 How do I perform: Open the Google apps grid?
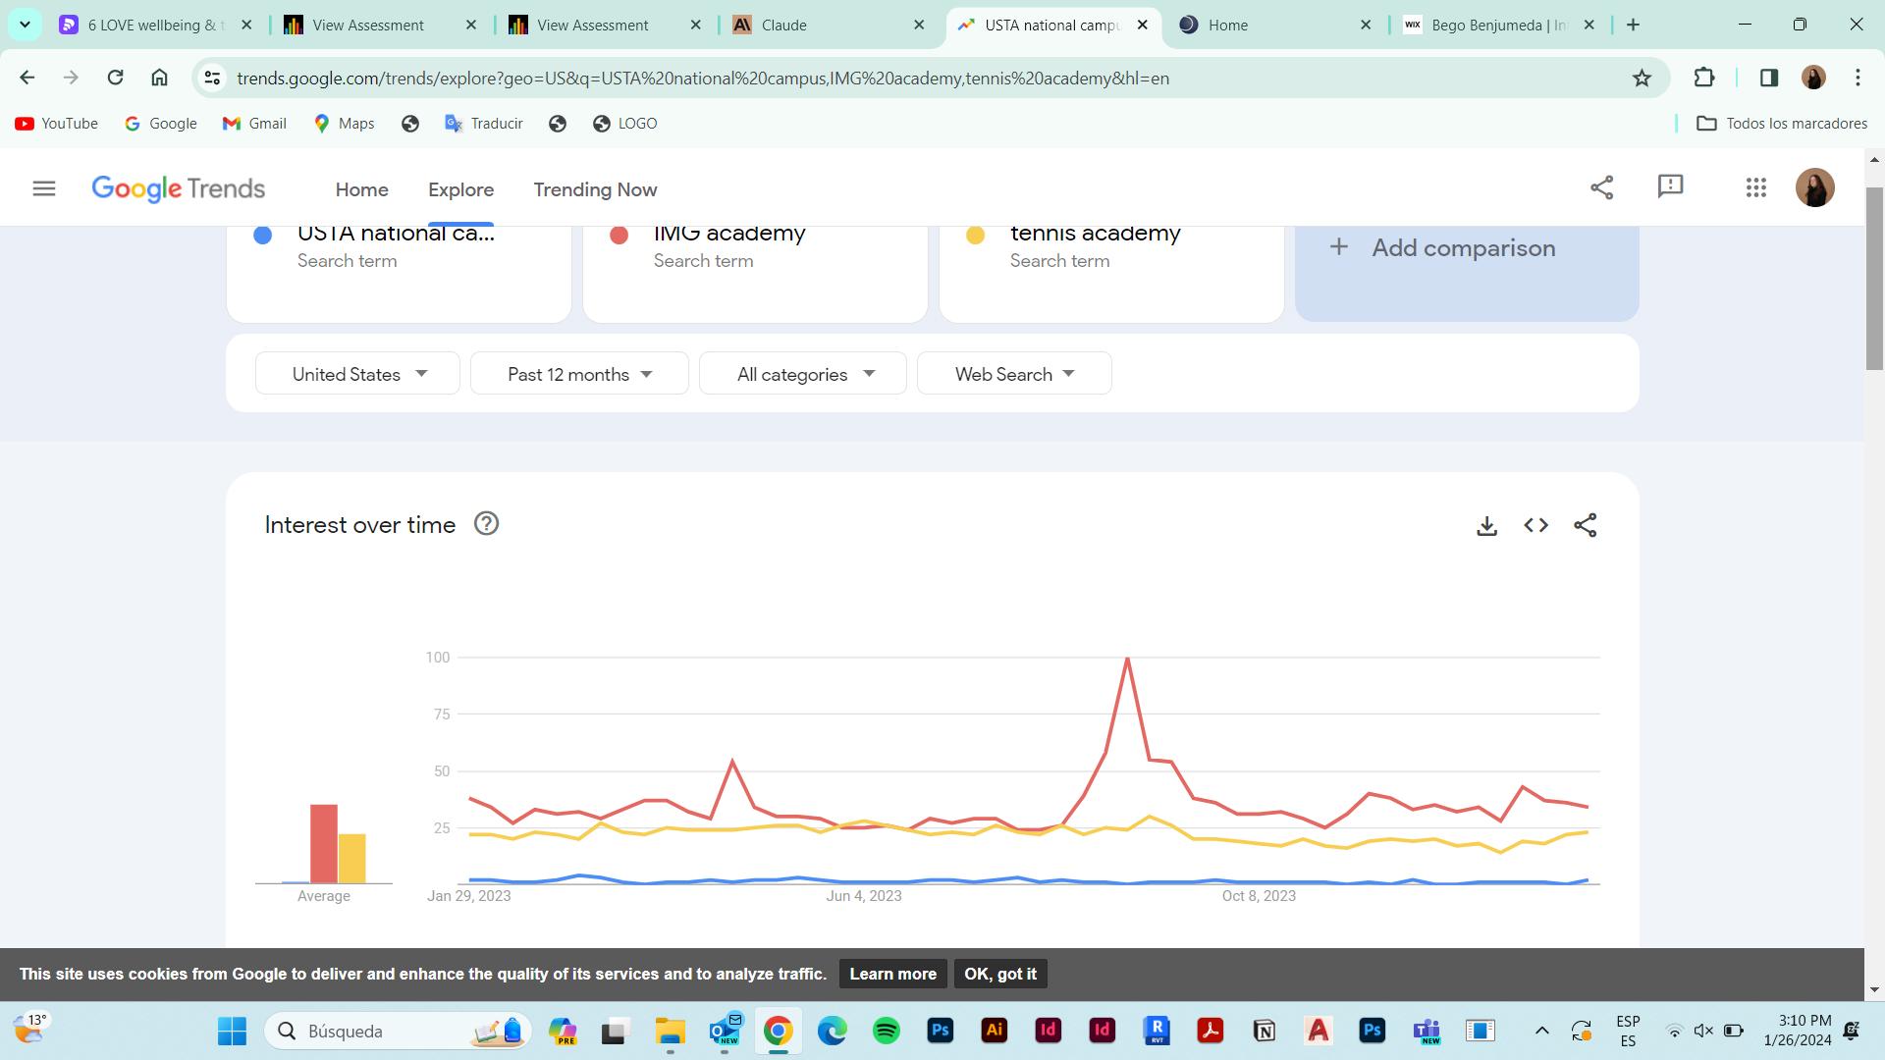pos(1756,187)
